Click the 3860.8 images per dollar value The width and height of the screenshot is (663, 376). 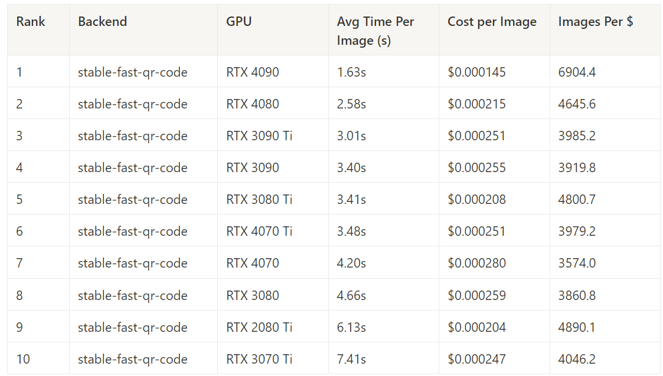click(x=577, y=295)
